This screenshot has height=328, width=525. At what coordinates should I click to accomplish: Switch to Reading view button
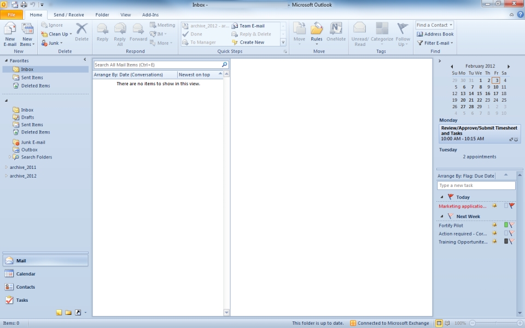point(447,323)
